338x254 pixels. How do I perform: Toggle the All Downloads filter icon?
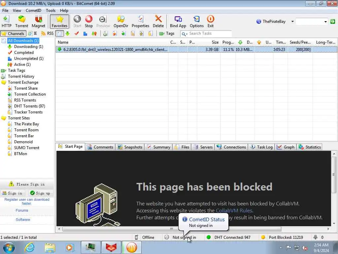(59, 33)
